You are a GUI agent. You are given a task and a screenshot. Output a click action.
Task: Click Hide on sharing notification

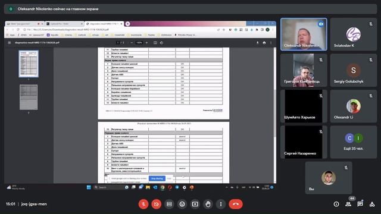(x=169, y=178)
